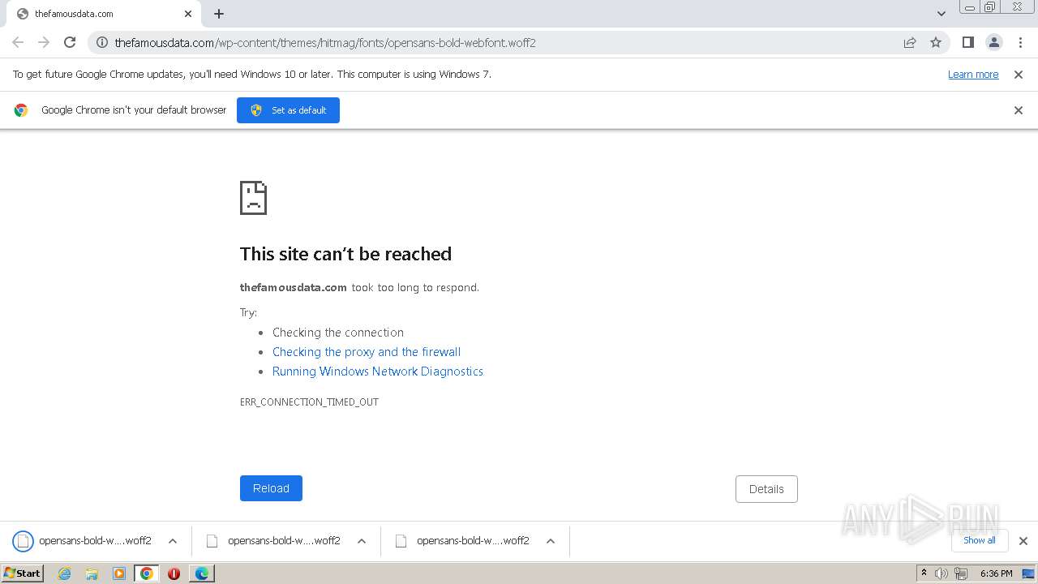Open the share page icon in address bar

click(x=910, y=42)
